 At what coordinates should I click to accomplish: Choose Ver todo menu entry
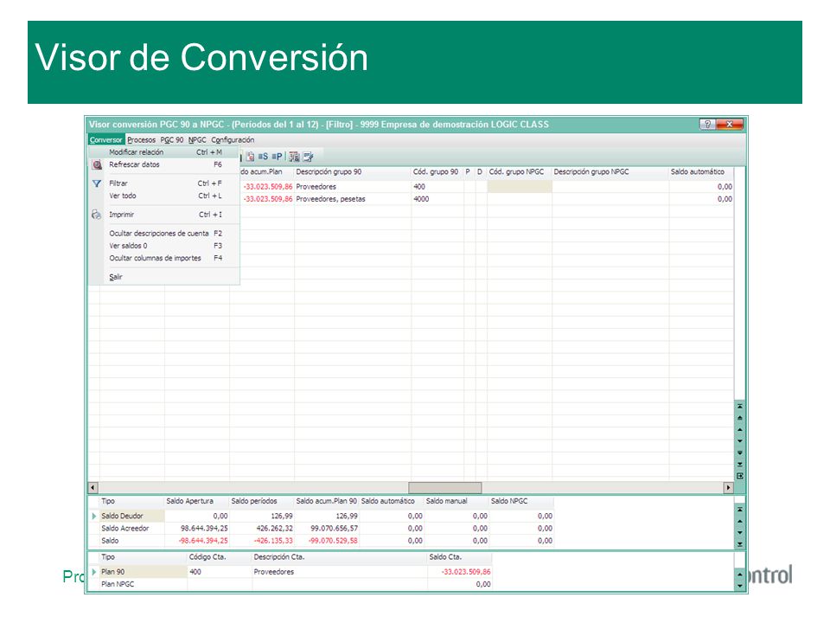(165, 196)
